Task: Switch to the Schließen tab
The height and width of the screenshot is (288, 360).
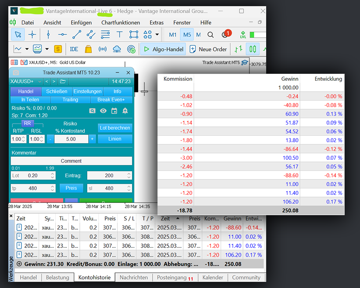Action: click(x=57, y=91)
